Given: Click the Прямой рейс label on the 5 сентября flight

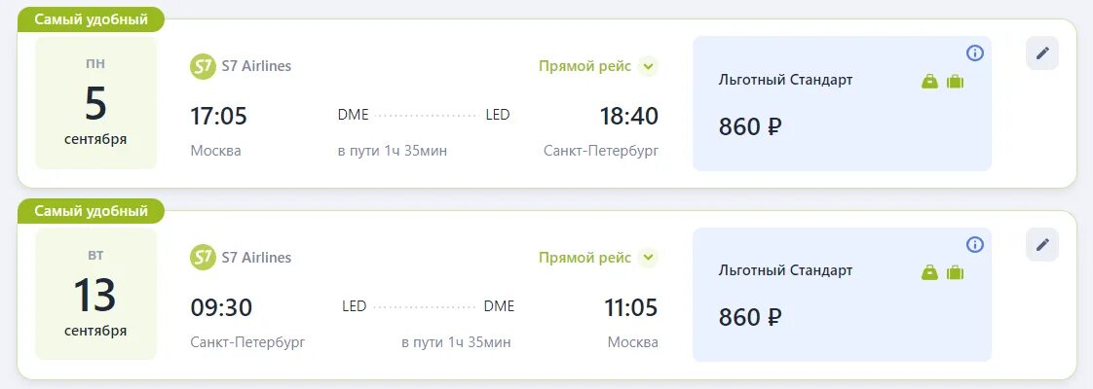Looking at the screenshot, I should (584, 66).
